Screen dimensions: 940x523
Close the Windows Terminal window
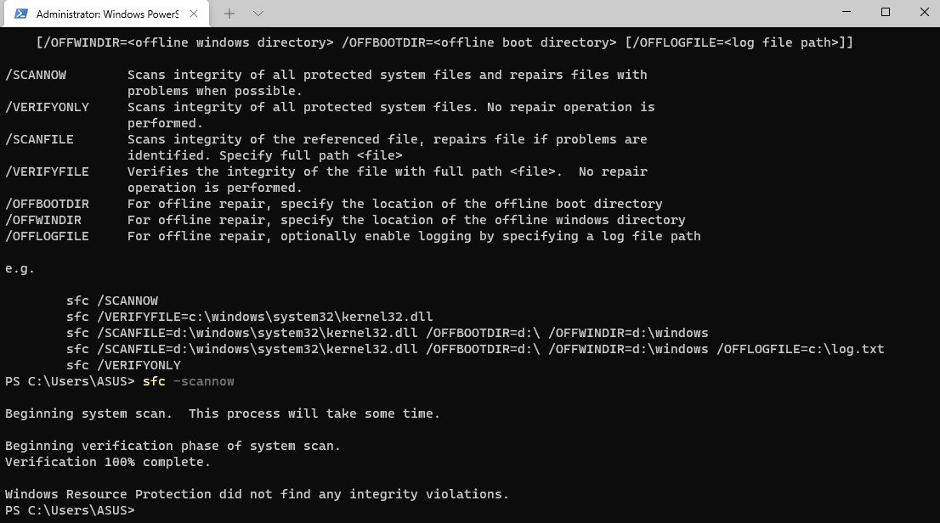(x=924, y=13)
